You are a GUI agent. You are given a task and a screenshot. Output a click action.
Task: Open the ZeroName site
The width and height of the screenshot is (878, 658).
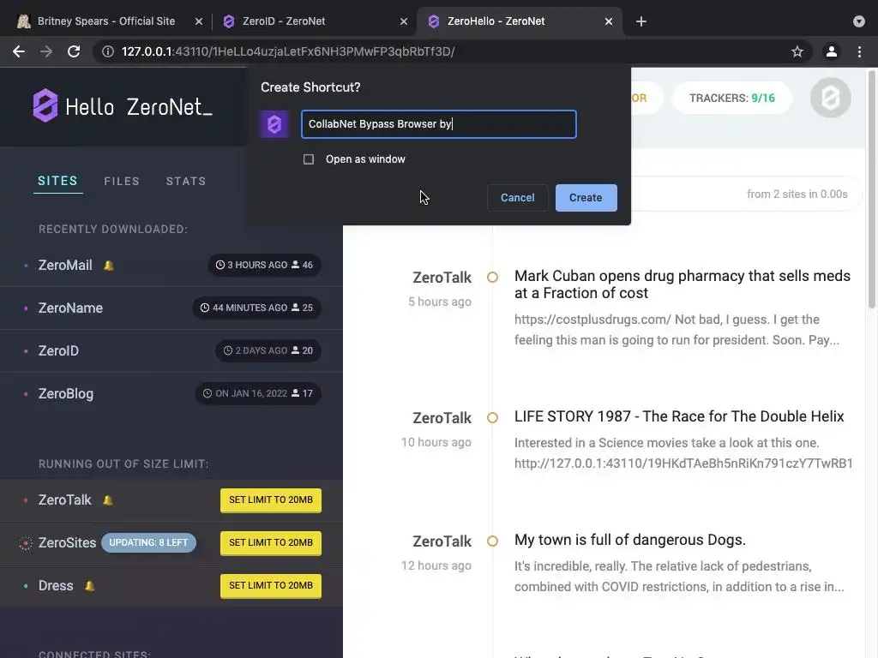pos(70,308)
